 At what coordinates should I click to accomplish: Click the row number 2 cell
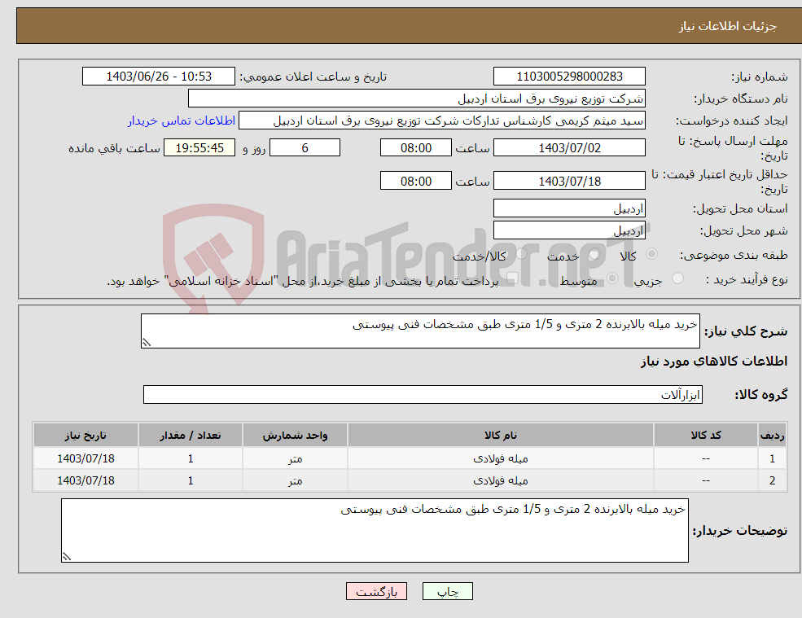772,481
